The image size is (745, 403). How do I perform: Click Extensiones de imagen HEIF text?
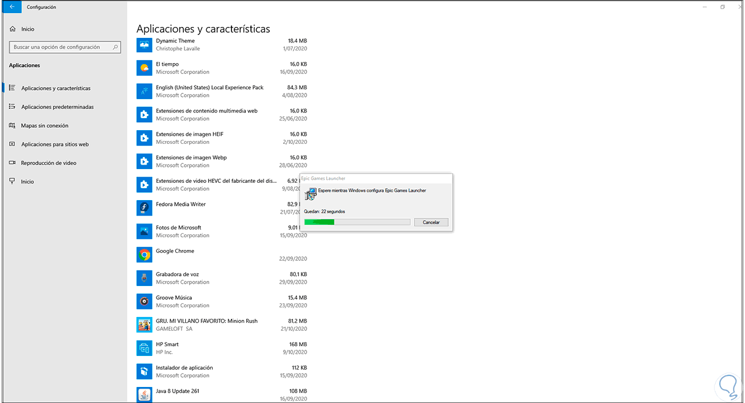click(x=190, y=134)
